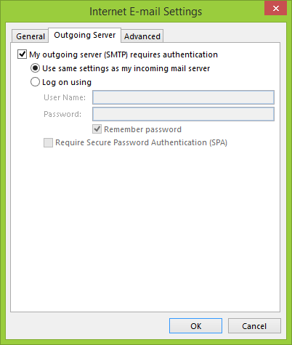
Task: Click the 'User Name:' label
Action: 65,97
